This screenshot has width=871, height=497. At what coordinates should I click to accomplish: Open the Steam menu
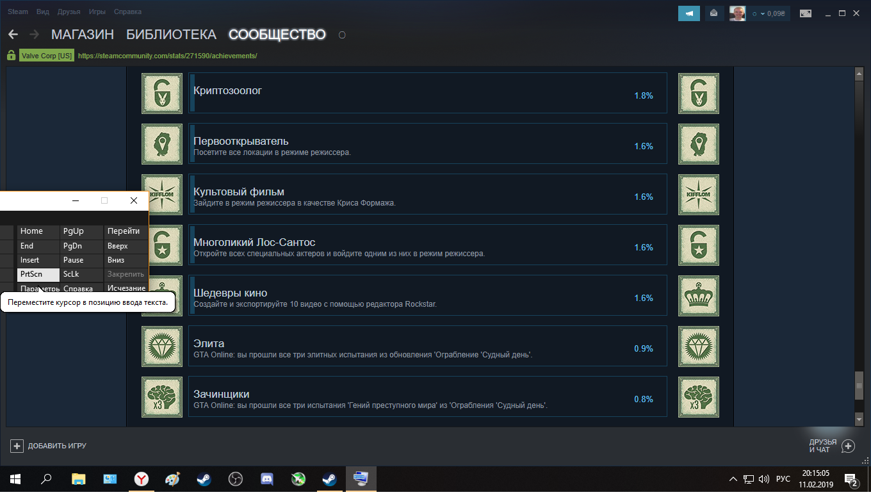pyautogui.click(x=18, y=12)
